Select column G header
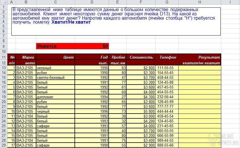 click(x=167, y=2)
